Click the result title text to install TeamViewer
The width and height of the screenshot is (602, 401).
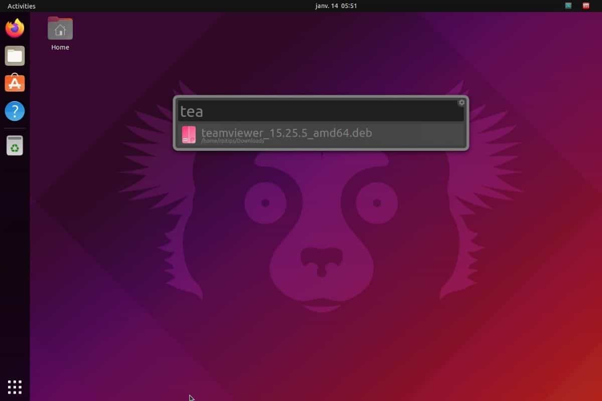tap(286, 133)
